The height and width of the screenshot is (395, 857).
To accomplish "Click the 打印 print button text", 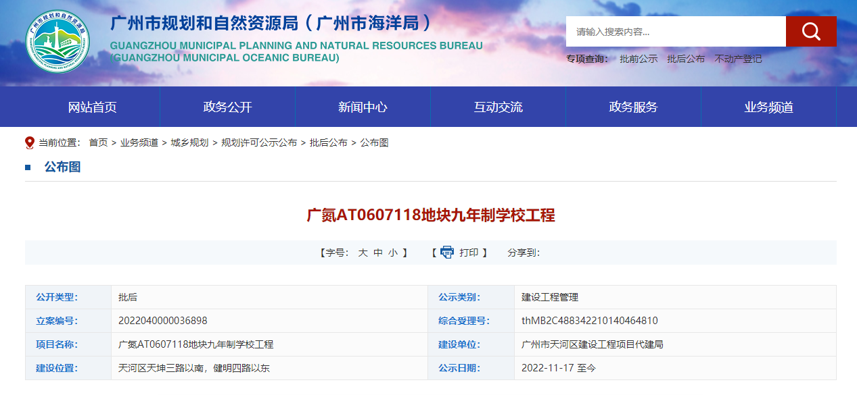I will pyautogui.click(x=469, y=253).
